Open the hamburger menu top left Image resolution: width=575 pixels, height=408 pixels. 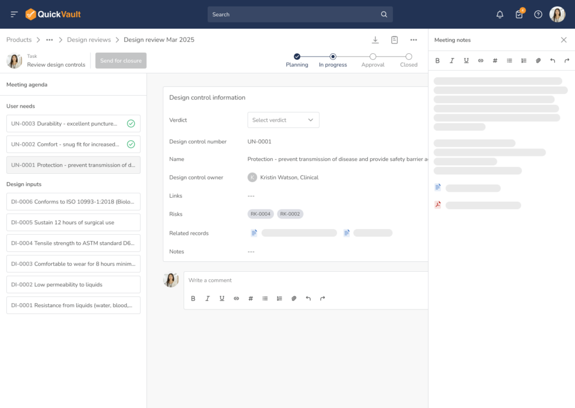pyautogui.click(x=15, y=14)
